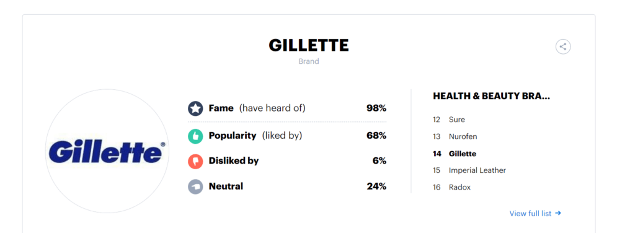The width and height of the screenshot is (635, 233).
Task: Click the 98% fame value
Action: pyautogui.click(x=376, y=108)
